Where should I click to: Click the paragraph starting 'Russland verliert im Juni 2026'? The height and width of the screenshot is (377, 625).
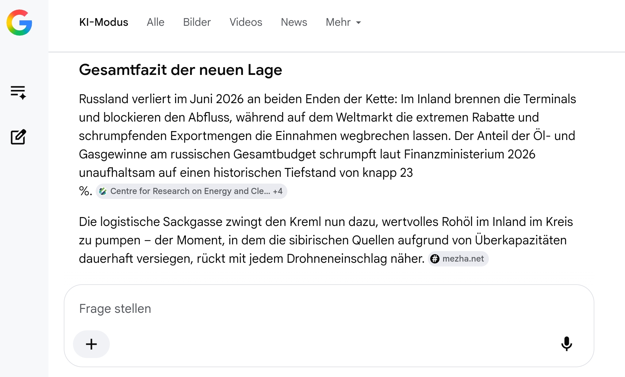point(328,145)
